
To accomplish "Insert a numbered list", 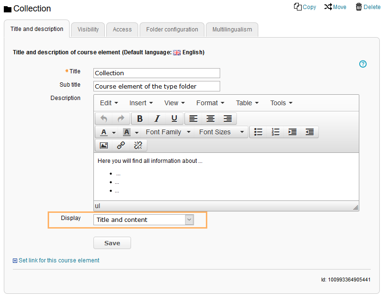I will pyautogui.click(x=275, y=132).
